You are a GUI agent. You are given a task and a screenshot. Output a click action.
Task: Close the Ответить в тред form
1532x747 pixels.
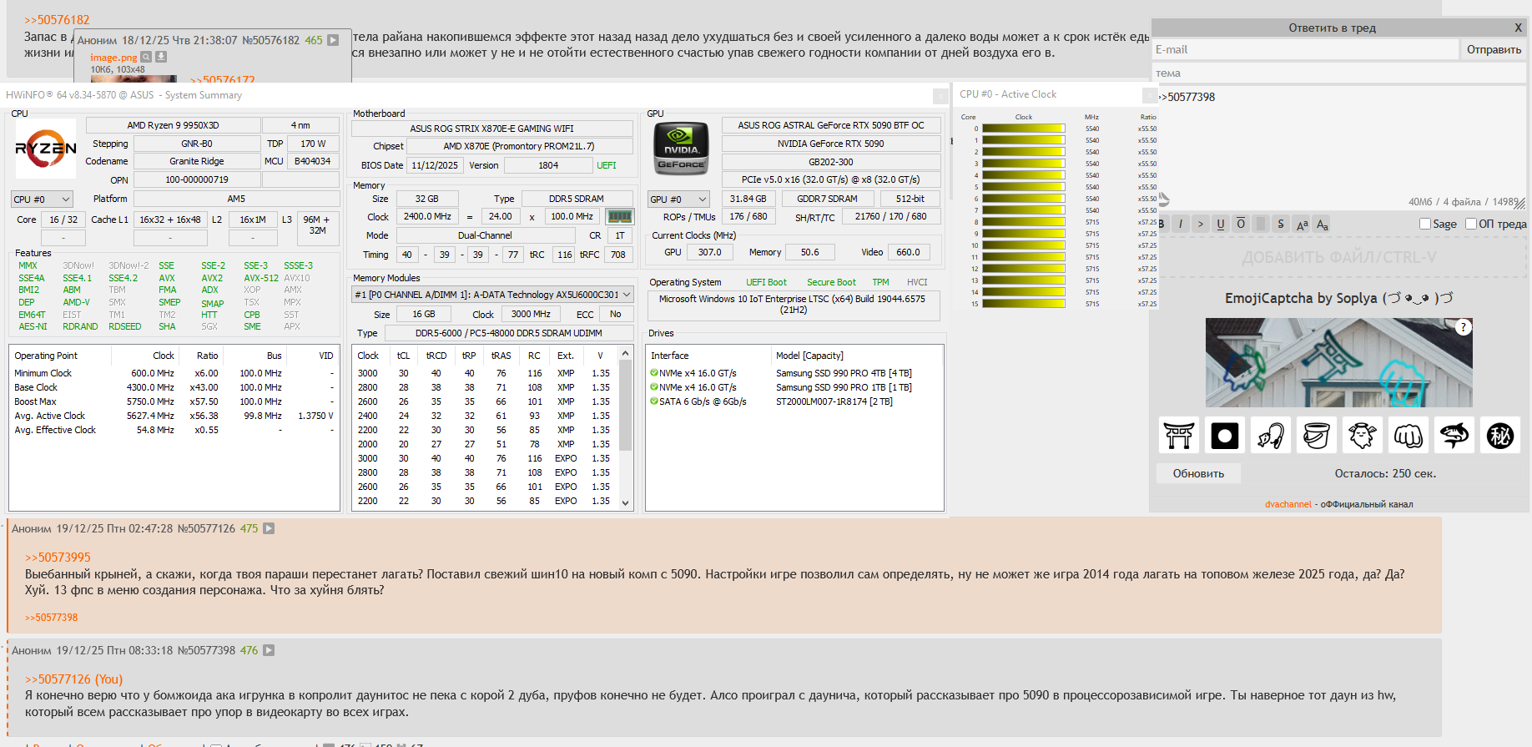1518,28
